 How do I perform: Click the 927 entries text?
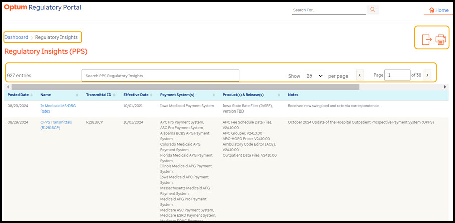tap(19, 75)
